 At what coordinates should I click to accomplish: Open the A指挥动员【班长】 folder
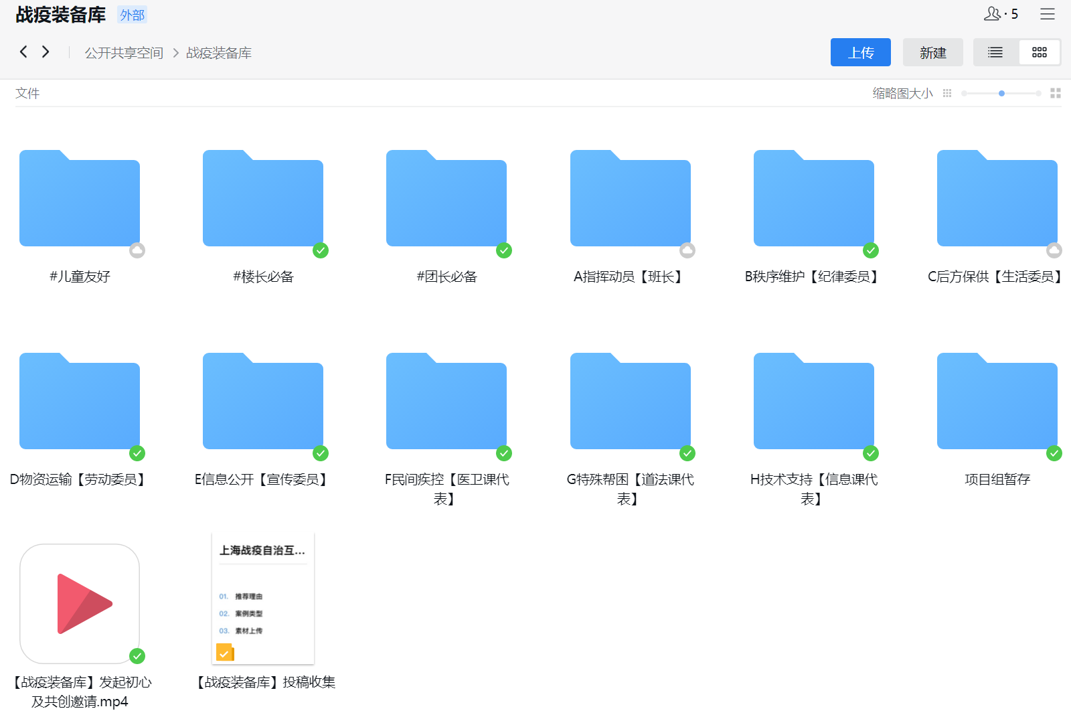point(630,198)
